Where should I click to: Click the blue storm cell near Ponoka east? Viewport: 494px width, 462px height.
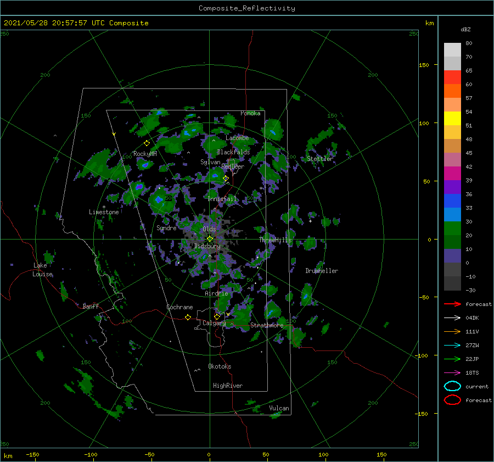pyautogui.click(x=273, y=133)
